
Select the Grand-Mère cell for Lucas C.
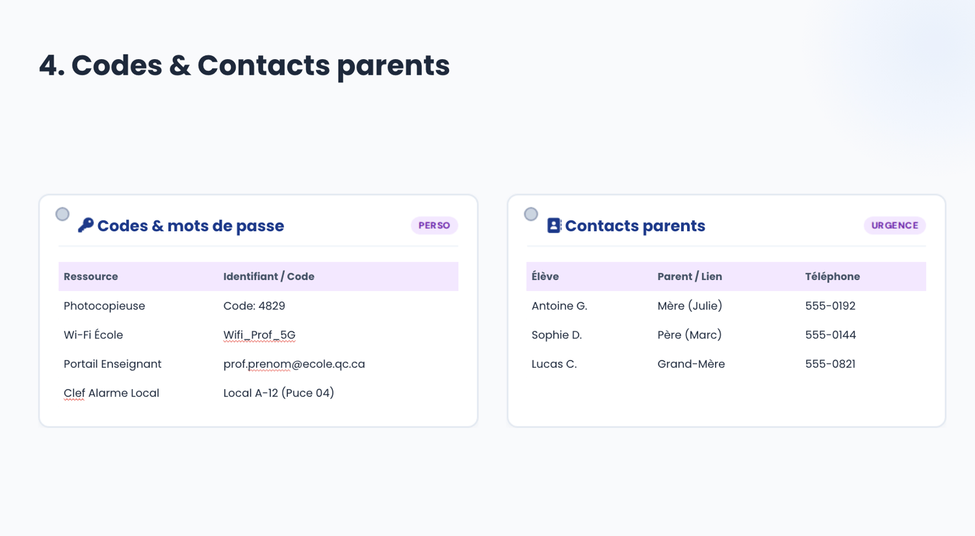tap(691, 364)
